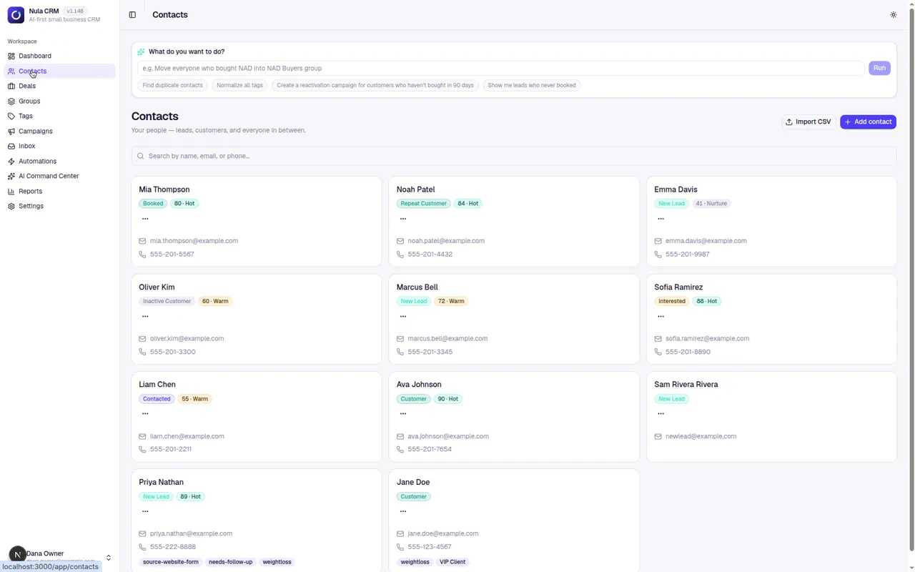Open the more menu on Mia Thompson's card
This screenshot has width=915, height=572.
[145, 219]
